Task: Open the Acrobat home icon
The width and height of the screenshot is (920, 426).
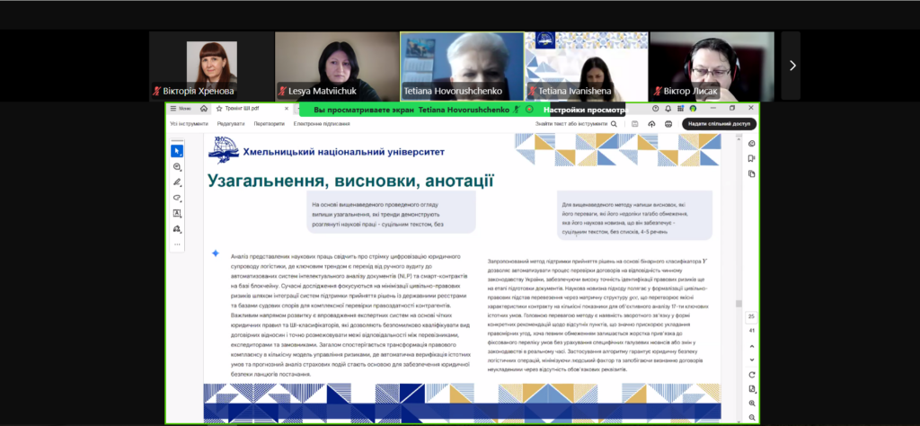Action: [204, 109]
